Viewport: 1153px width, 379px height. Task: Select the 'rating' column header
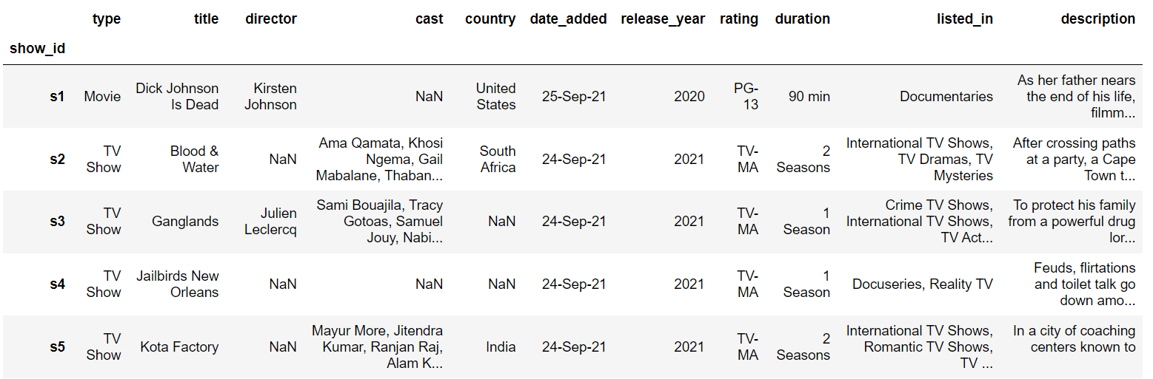click(x=739, y=19)
